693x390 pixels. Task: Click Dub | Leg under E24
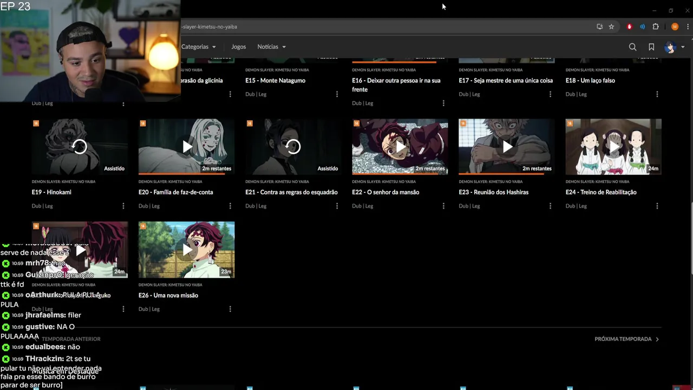(x=576, y=206)
